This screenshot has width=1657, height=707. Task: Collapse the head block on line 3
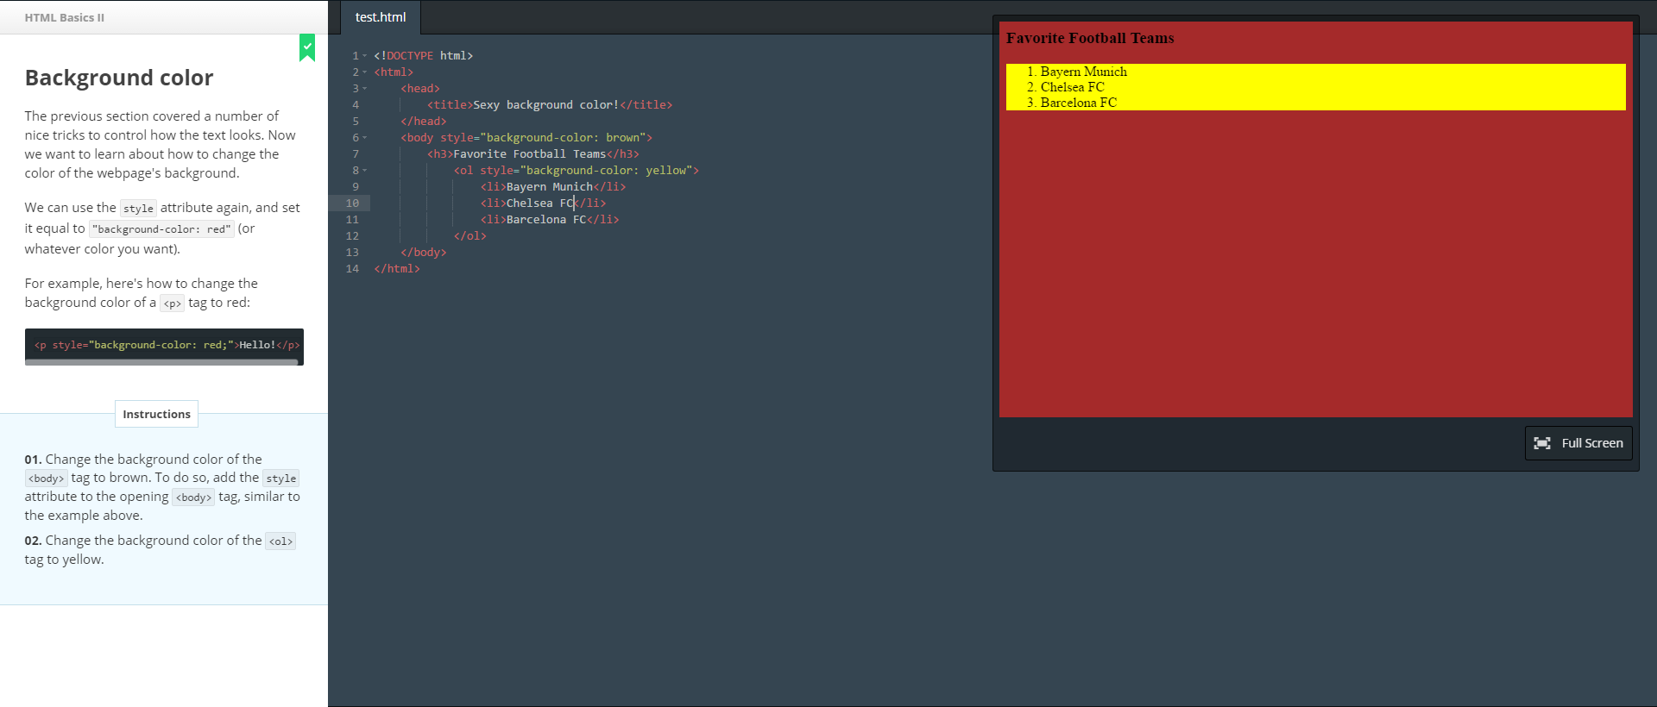click(x=365, y=89)
